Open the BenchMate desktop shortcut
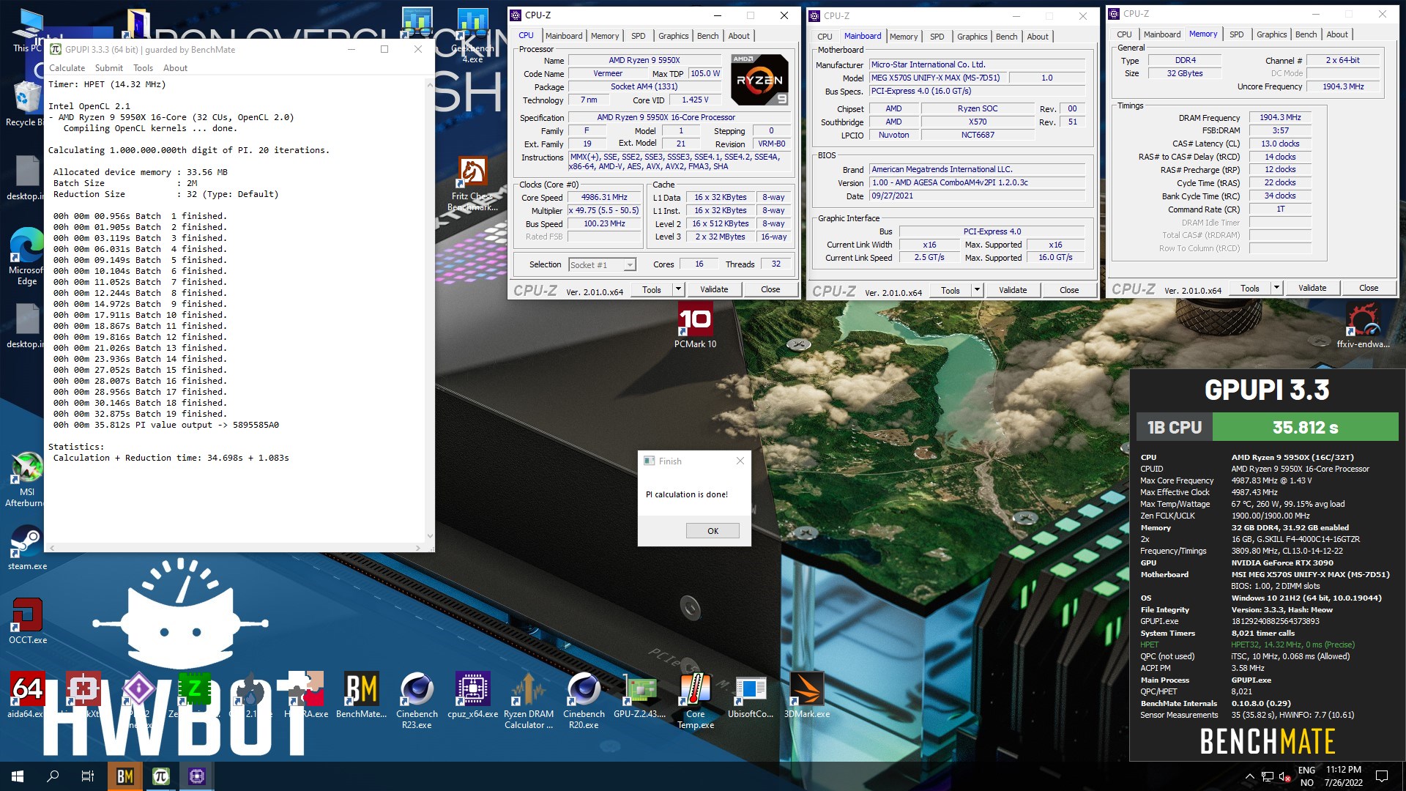Image resolution: width=1406 pixels, height=791 pixels. coord(361,694)
